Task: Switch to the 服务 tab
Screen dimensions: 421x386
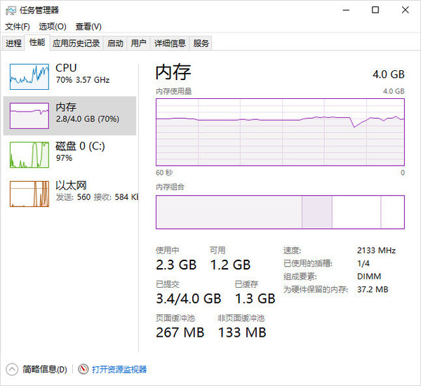Action: [x=201, y=44]
